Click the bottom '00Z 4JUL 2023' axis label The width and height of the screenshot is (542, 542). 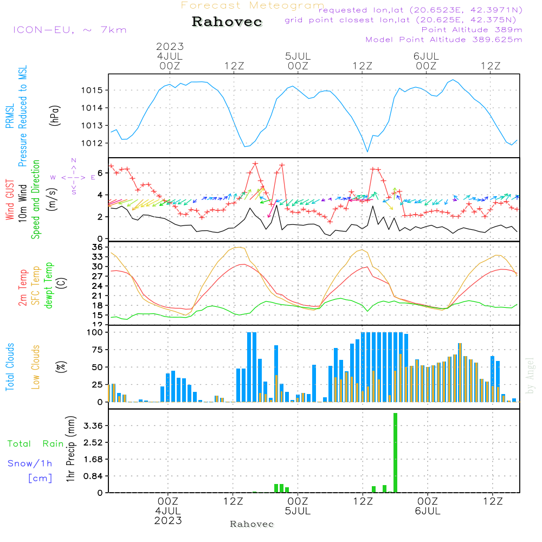[168, 511]
